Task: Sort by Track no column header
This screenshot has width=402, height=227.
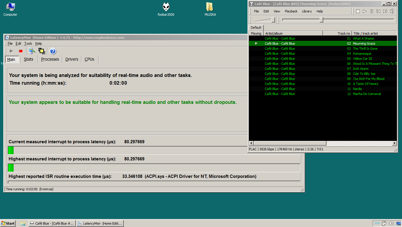Action: click(337, 33)
